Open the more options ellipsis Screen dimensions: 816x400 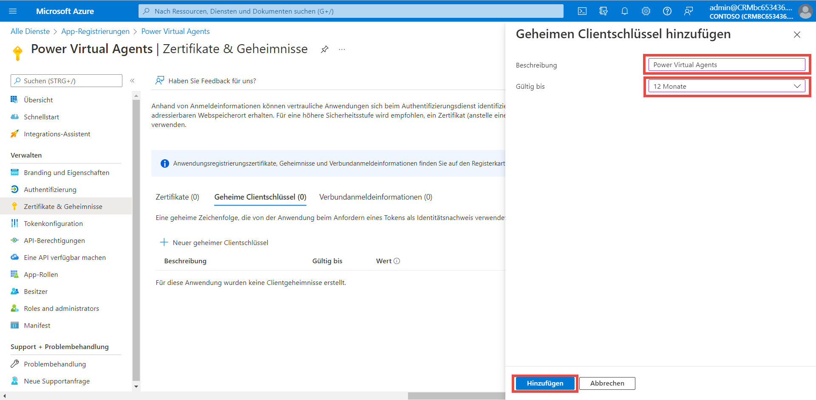click(x=342, y=49)
